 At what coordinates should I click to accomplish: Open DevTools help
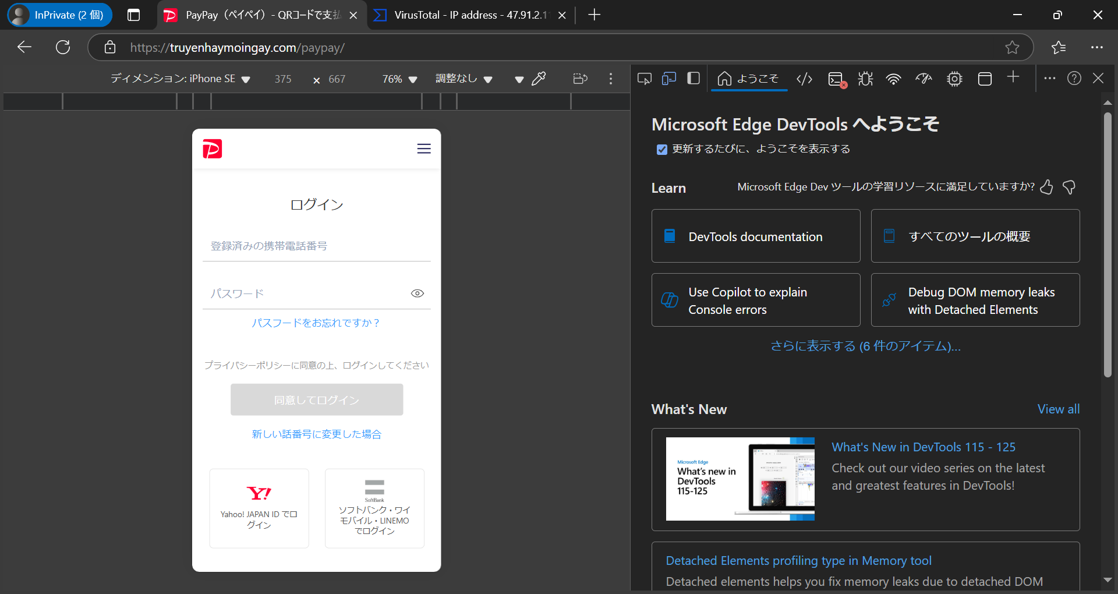coord(1074,78)
